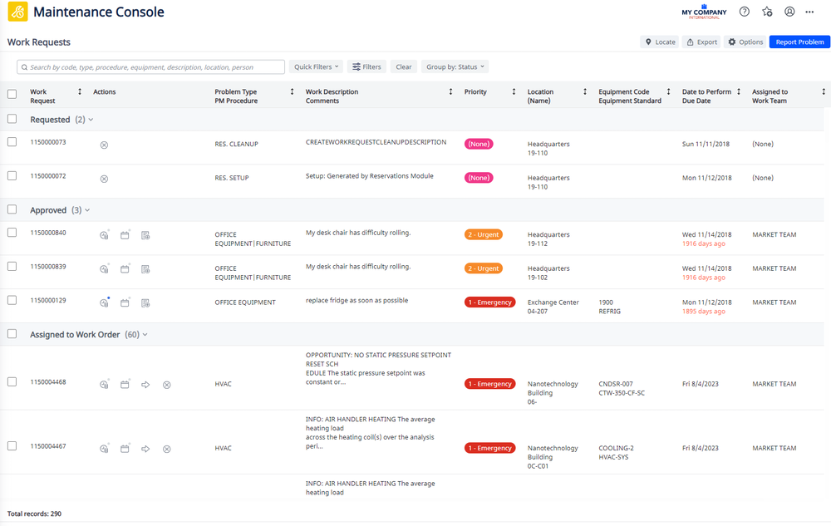Open the user profile icon

789,12
